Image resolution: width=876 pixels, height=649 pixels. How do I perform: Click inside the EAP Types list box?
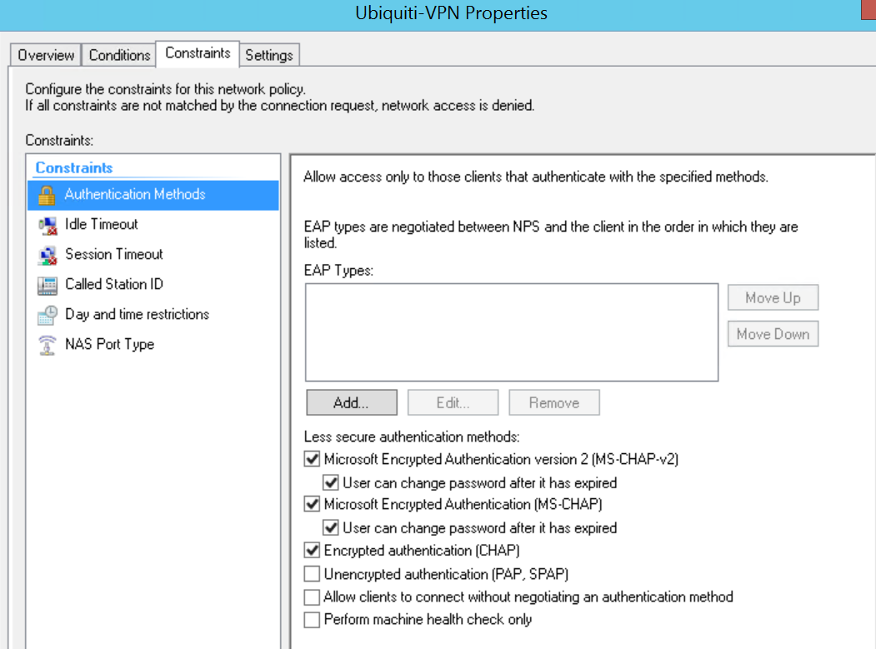pos(512,332)
